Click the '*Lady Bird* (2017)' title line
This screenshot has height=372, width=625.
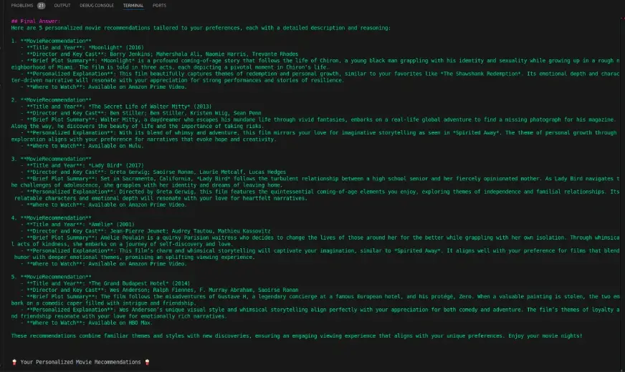(x=82, y=165)
